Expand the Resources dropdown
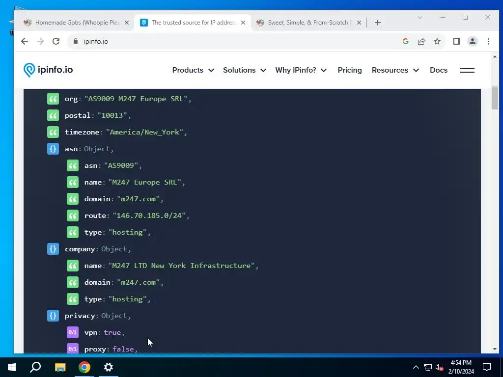 (395, 70)
